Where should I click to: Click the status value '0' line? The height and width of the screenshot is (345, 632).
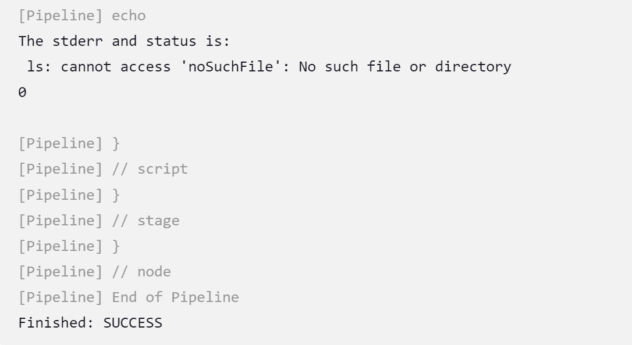(23, 92)
